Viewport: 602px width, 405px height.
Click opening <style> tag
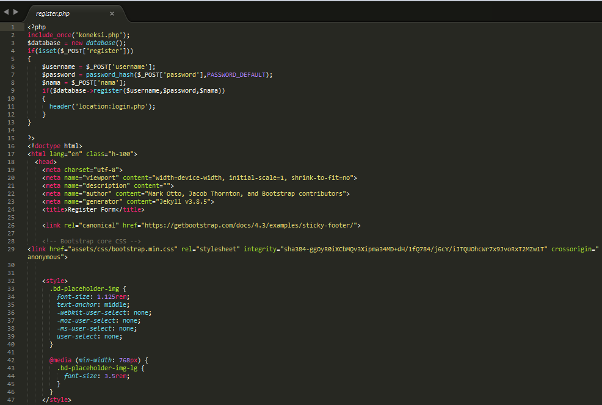[x=55, y=281]
